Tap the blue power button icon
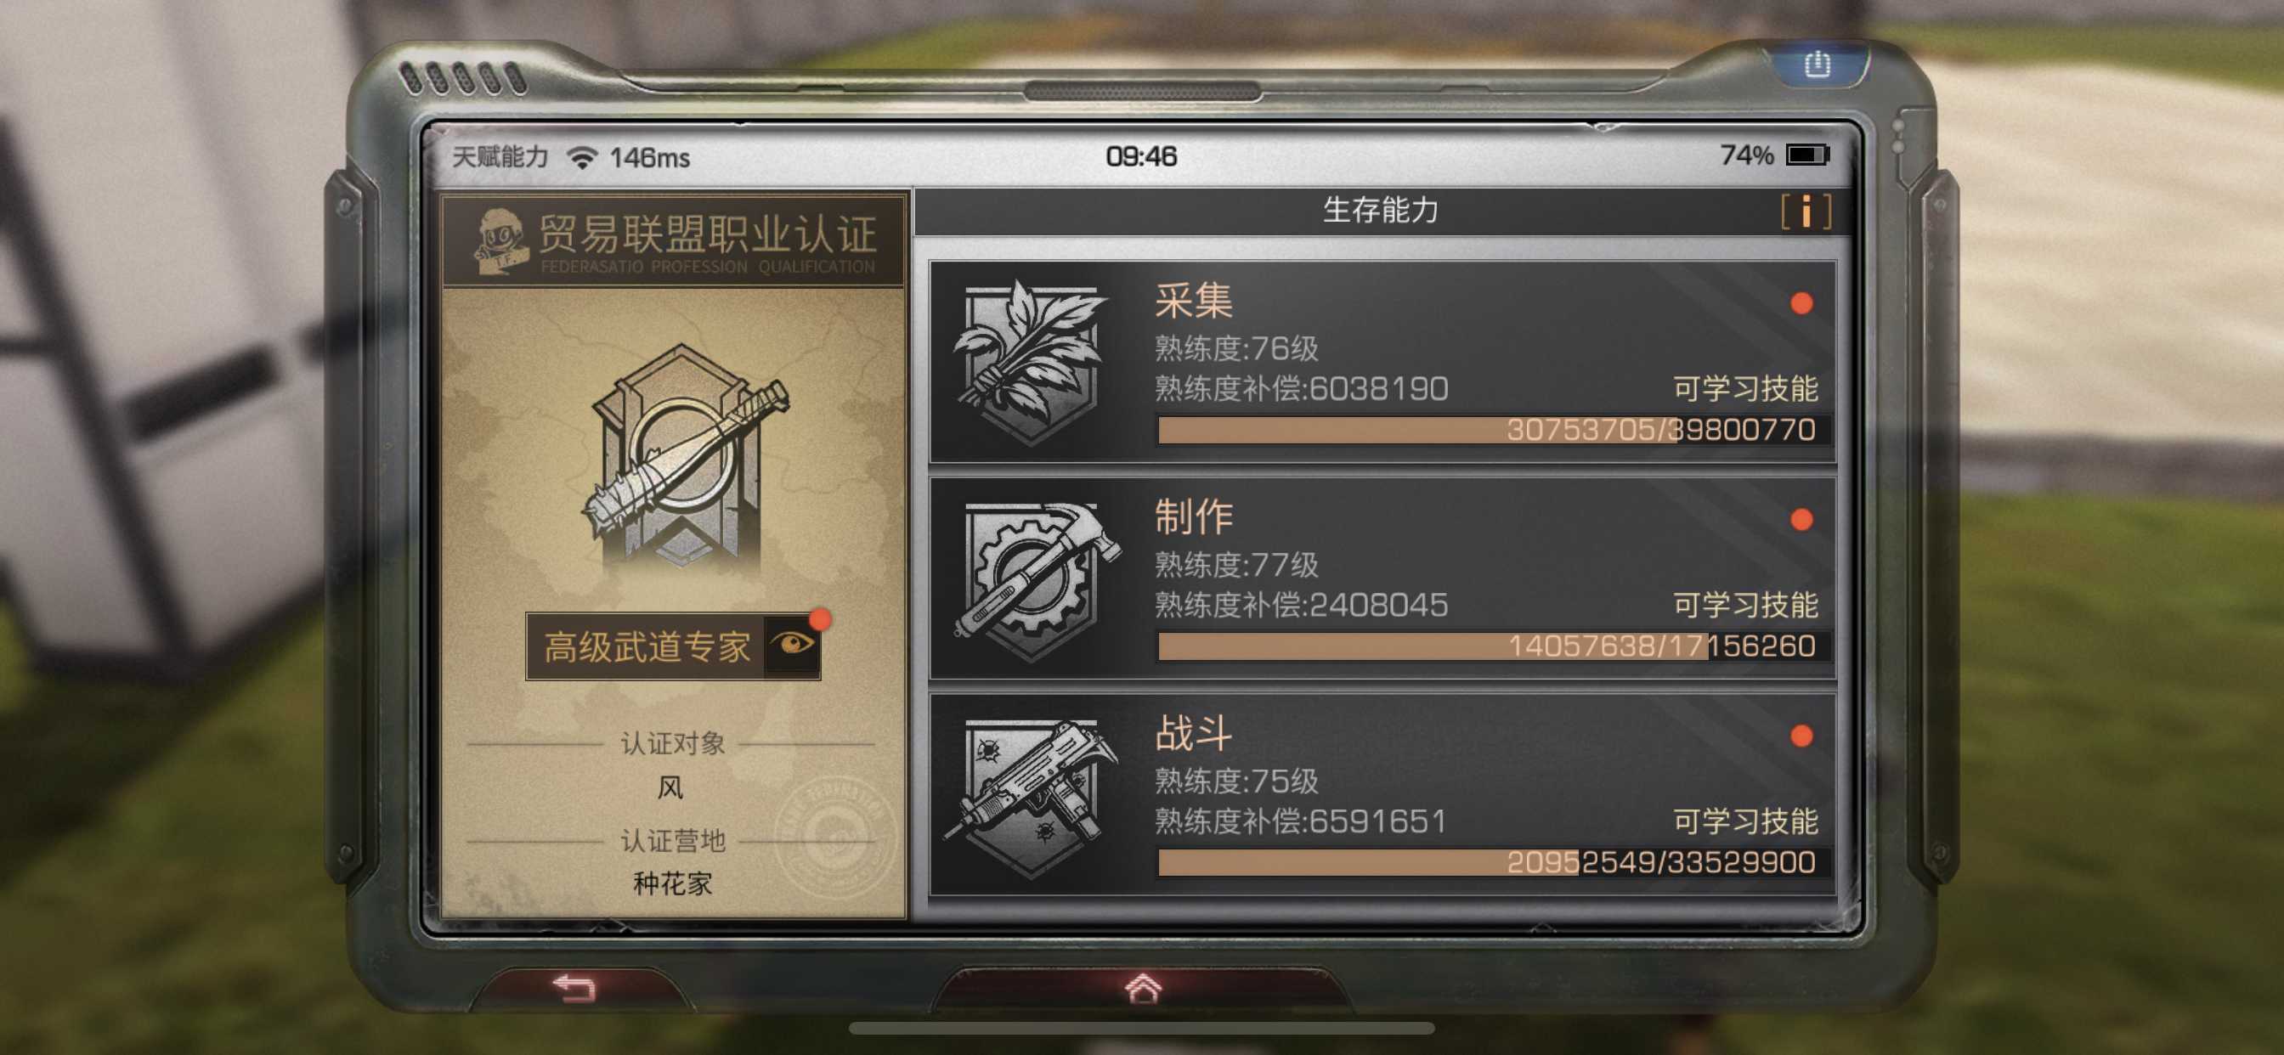This screenshot has height=1055, width=2284. click(x=1817, y=65)
